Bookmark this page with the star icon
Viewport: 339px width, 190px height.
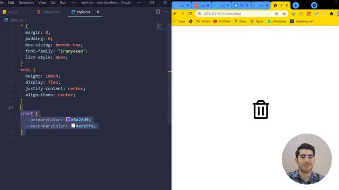pos(284,14)
